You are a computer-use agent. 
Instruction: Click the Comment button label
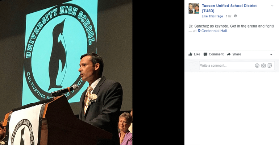point(216,54)
